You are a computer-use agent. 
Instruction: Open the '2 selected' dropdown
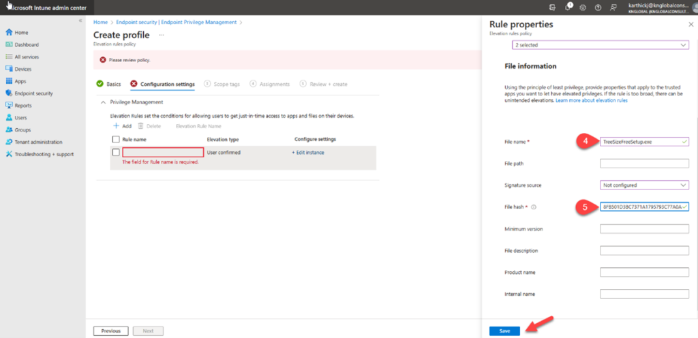tap(600, 45)
